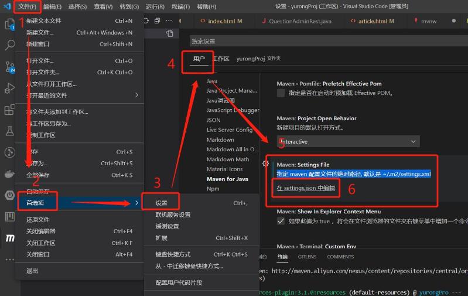Select the 工作区 settings scope tab
The height and width of the screenshot is (296, 468).
(x=221, y=59)
